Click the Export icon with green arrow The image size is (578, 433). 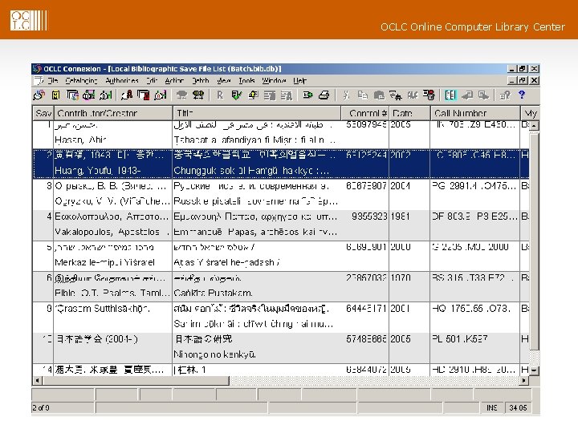pos(307,95)
